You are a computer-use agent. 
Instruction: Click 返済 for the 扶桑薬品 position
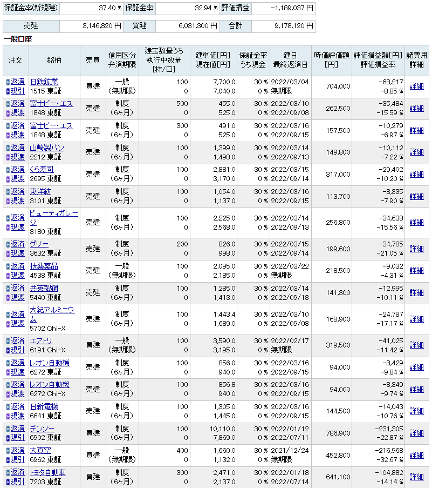(x=18, y=266)
